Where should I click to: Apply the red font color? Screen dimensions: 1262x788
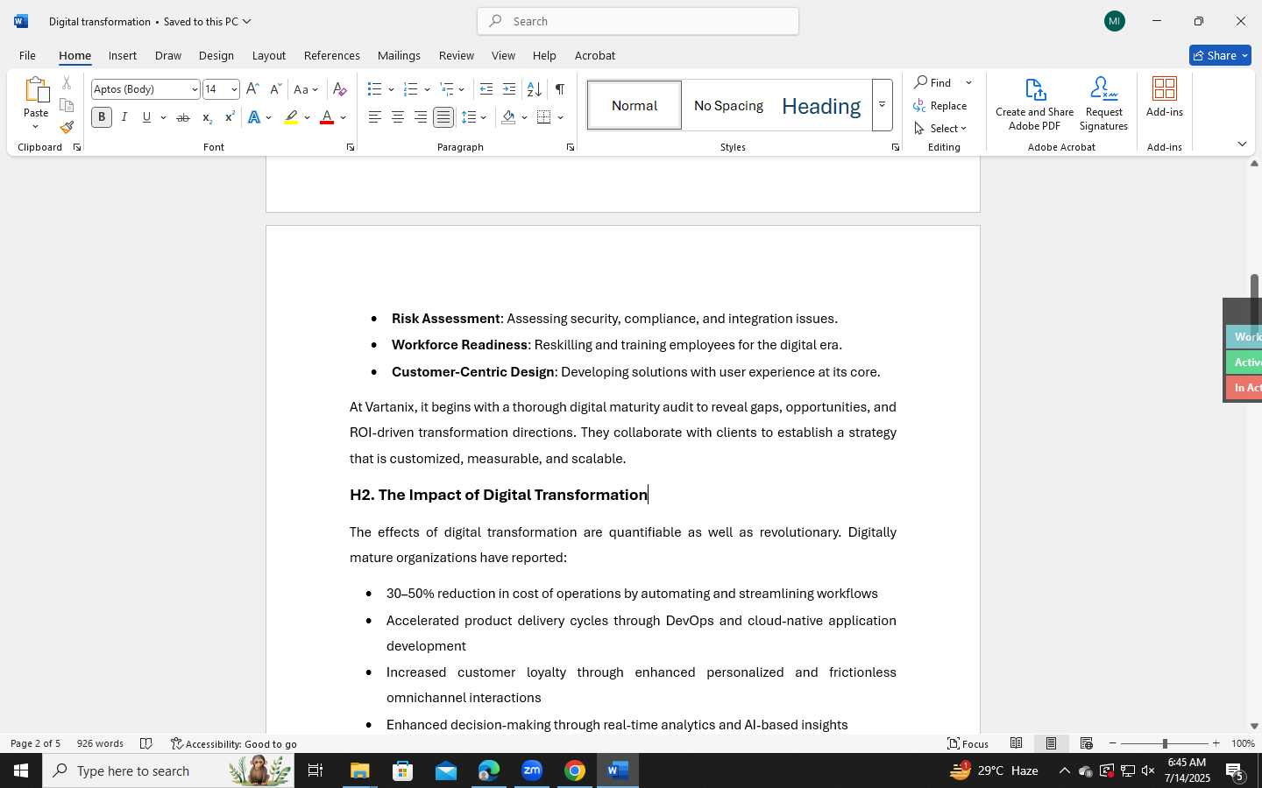327,117
